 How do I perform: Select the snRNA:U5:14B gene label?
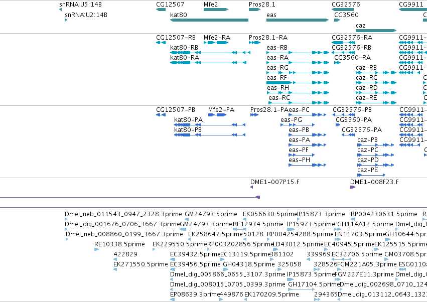[x=80, y=5]
